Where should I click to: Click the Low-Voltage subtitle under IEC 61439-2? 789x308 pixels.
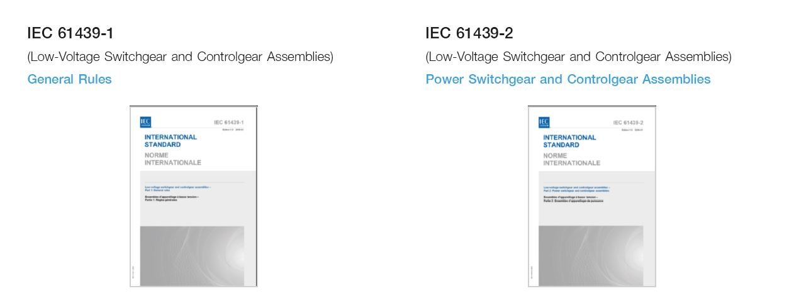578,57
